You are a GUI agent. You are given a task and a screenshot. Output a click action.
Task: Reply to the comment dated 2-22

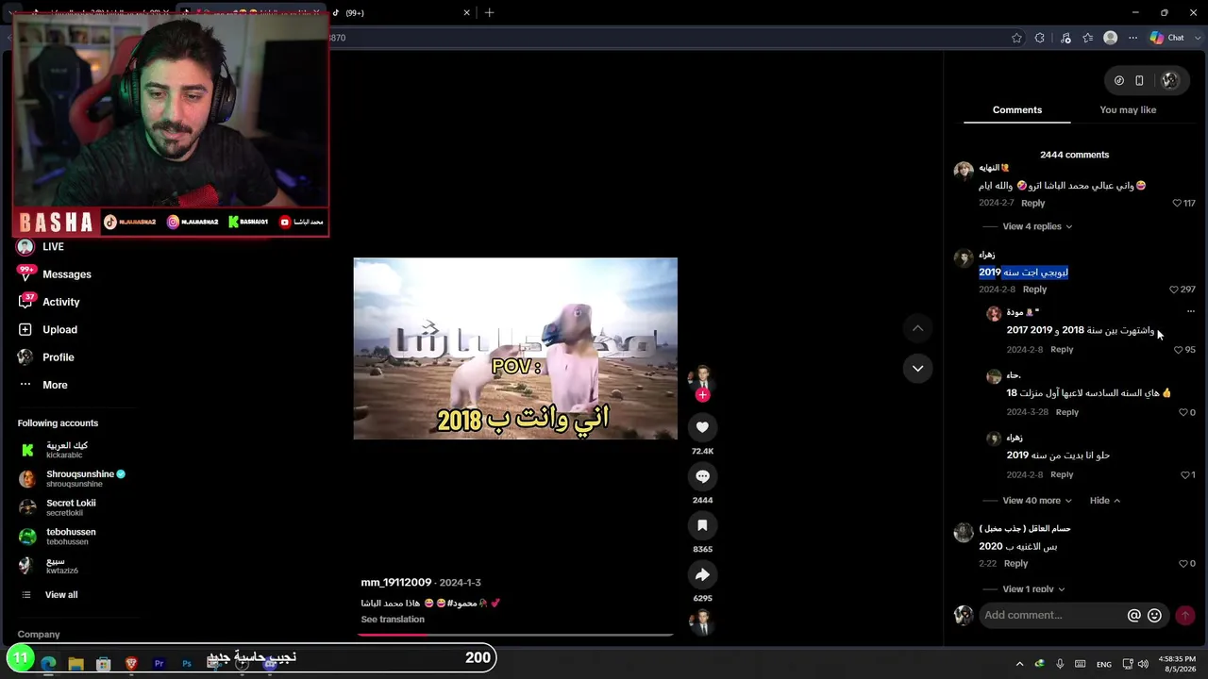point(1015,564)
